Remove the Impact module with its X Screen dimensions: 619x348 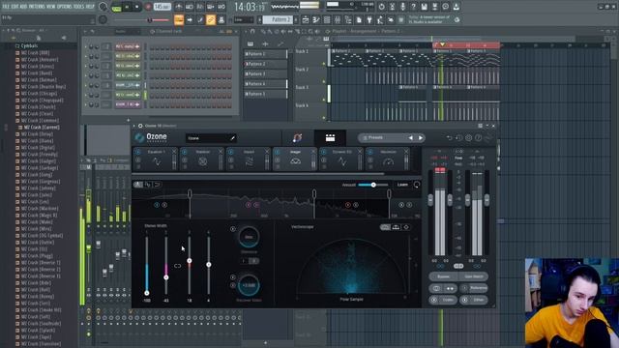click(267, 152)
